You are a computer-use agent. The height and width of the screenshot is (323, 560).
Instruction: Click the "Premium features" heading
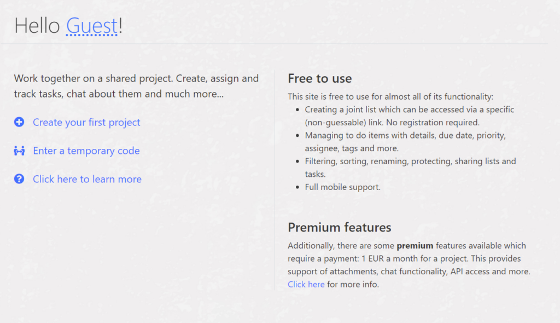click(x=340, y=227)
